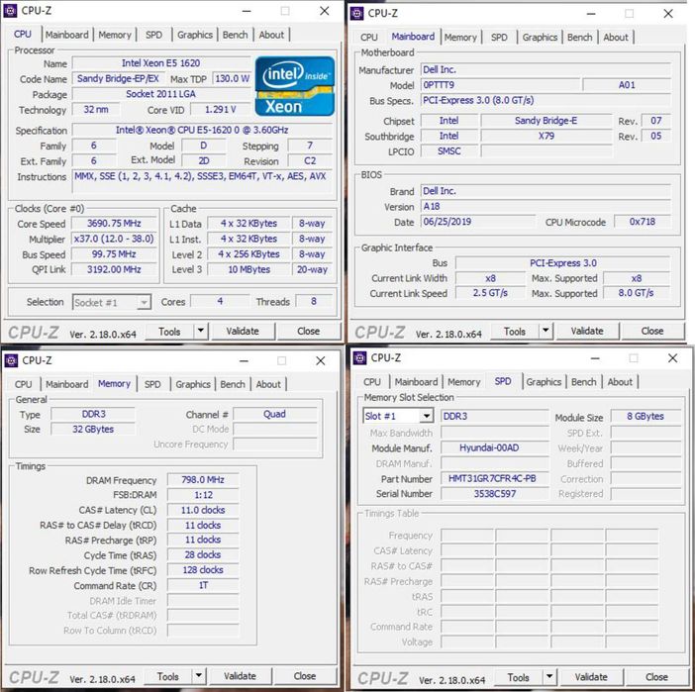Expand Tools dropdown arrow in Mainboard window
The width and height of the screenshot is (695, 692).
[x=546, y=331]
